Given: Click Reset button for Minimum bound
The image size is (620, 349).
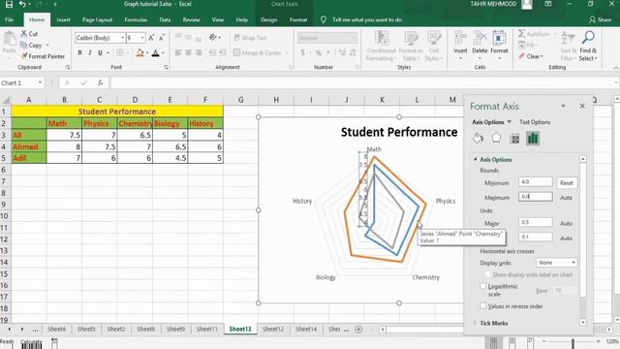Looking at the screenshot, I should tap(566, 183).
